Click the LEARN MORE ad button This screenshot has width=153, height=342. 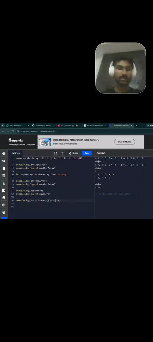tap(124, 142)
